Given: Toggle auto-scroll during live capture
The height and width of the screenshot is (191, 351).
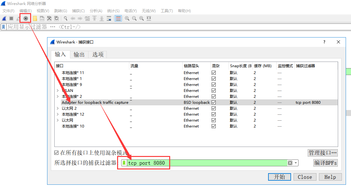Looking at the screenshot, I should pyautogui.click(x=109, y=18).
